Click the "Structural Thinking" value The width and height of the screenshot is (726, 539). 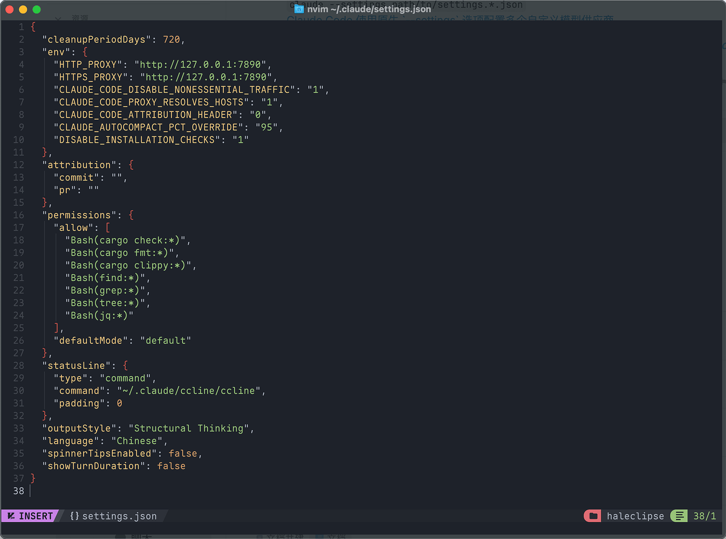tap(189, 429)
